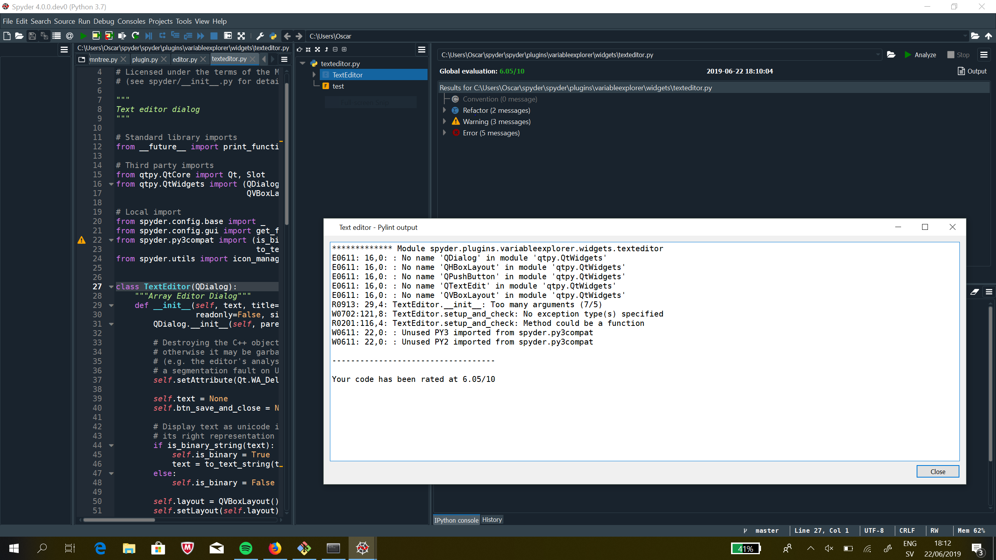
Task: Open the working directory dropdown
Action: coord(965,36)
